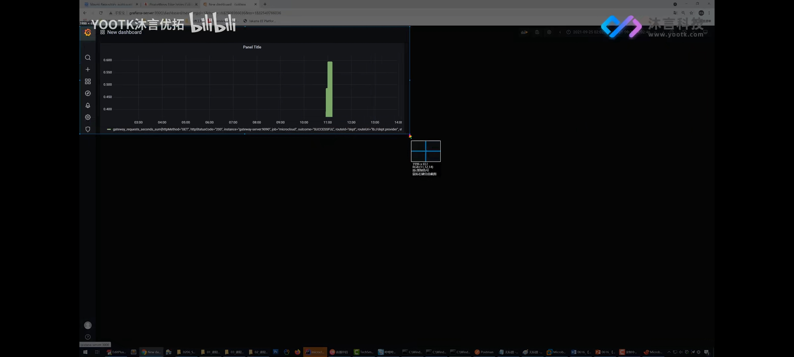Open a new browser tab
The width and height of the screenshot is (794, 357).
(x=265, y=4)
